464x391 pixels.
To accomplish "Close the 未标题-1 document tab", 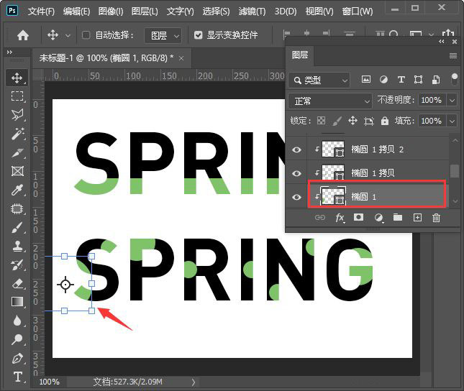I will click(x=181, y=58).
